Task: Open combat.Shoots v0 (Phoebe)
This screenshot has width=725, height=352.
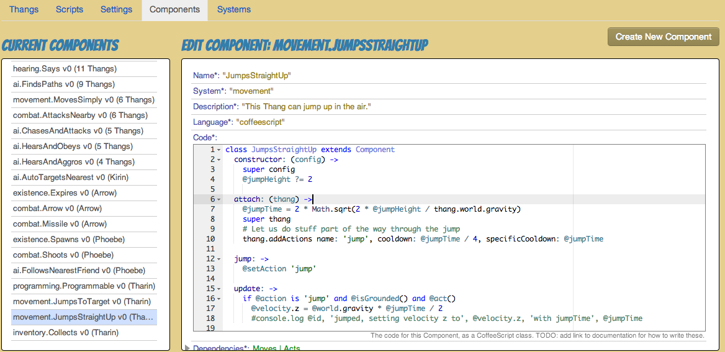Action: 84,255
